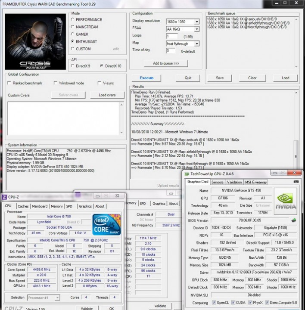Select the ENTHUSIAST mode

coord(72,41)
